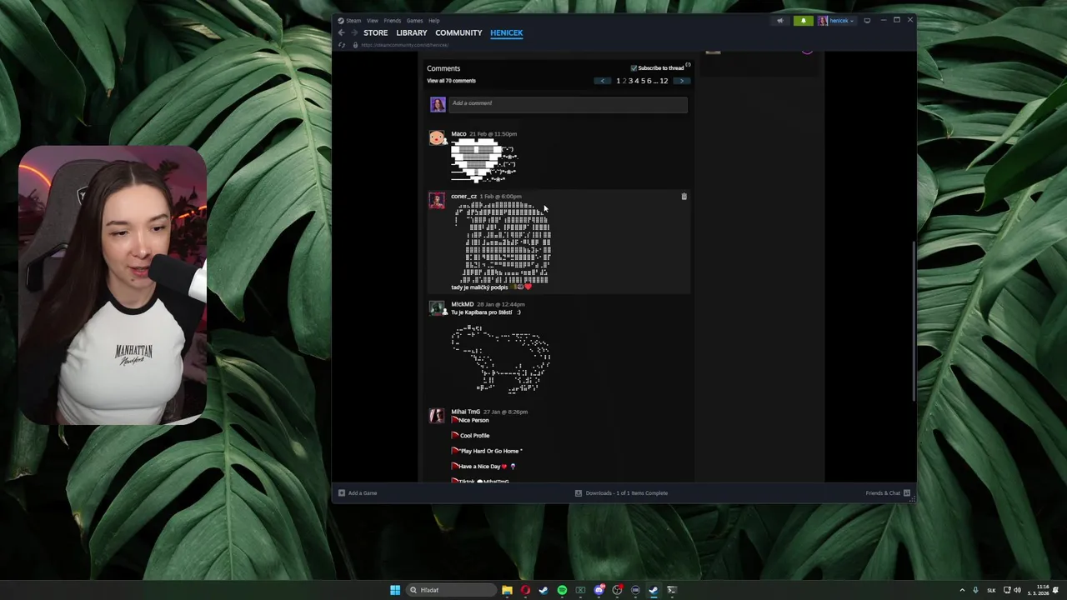Open coner_cz's profile name link
1067x600 pixels.
[x=463, y=197]
